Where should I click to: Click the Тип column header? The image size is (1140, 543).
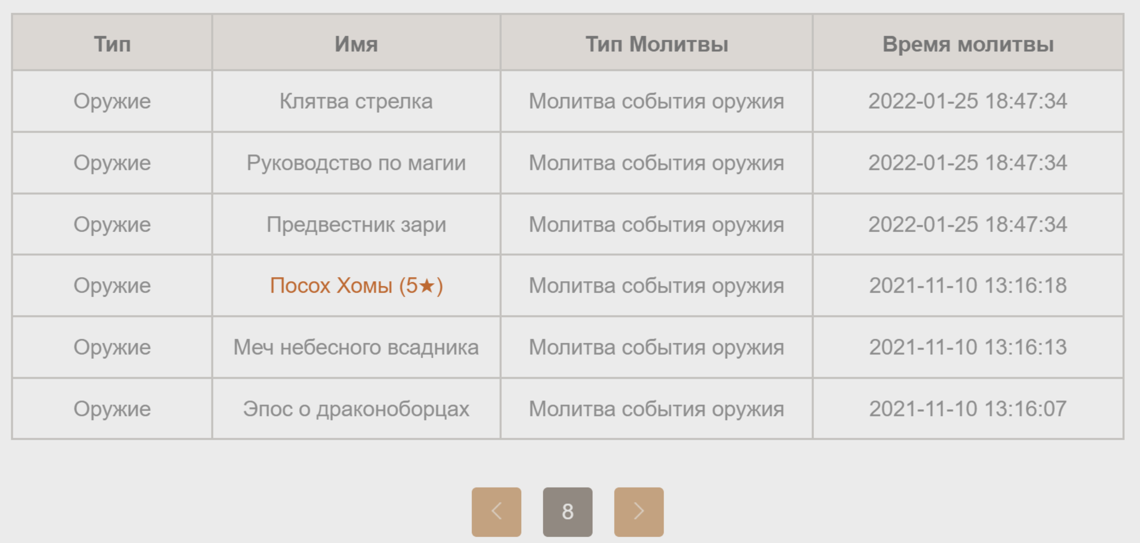coord(112,44)
